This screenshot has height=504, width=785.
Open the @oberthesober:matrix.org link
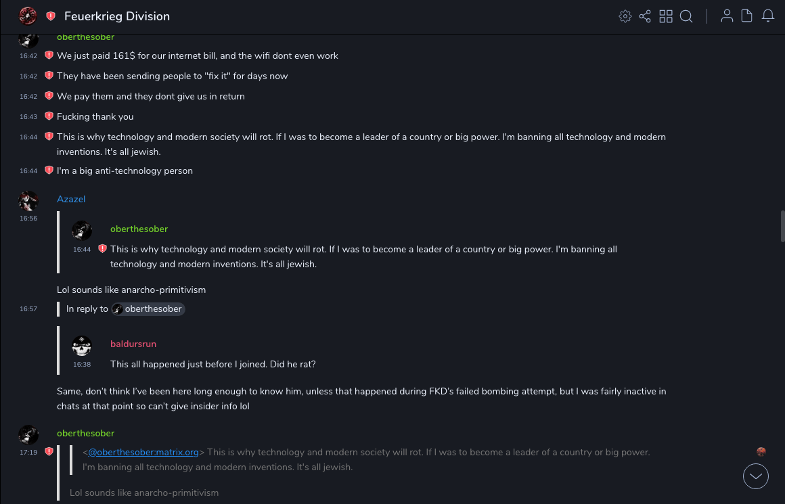coord(143,452)
